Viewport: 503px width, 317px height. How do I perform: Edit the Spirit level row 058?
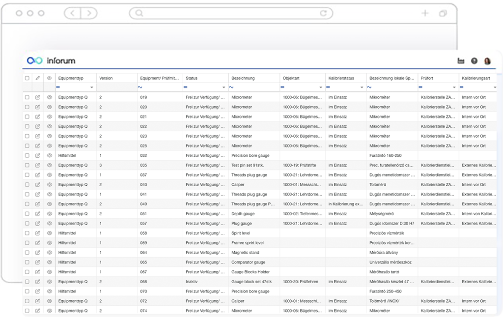coord(38,233)
